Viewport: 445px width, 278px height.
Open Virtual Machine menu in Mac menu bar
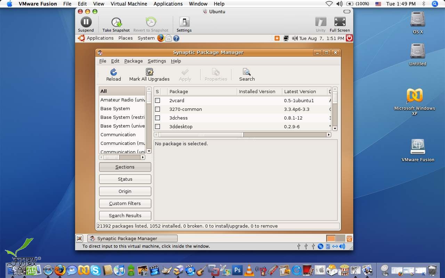point(129,4)
